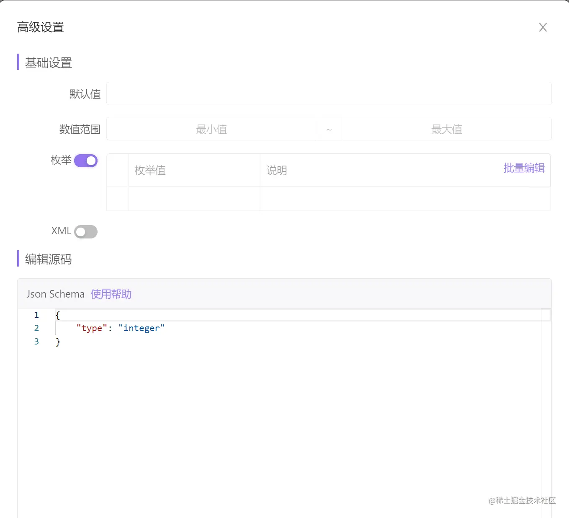Click line number 1 in the editor gutter
This screenshot has height=518, width=569.
(x=36, y=315)
